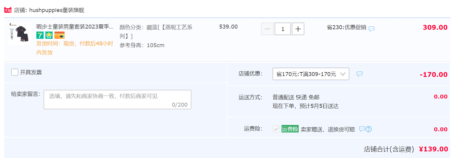
Task: Open the 暇步士童装男童套装2023夏季 product title
Action: pyautogui.click(x=75, y=26)
